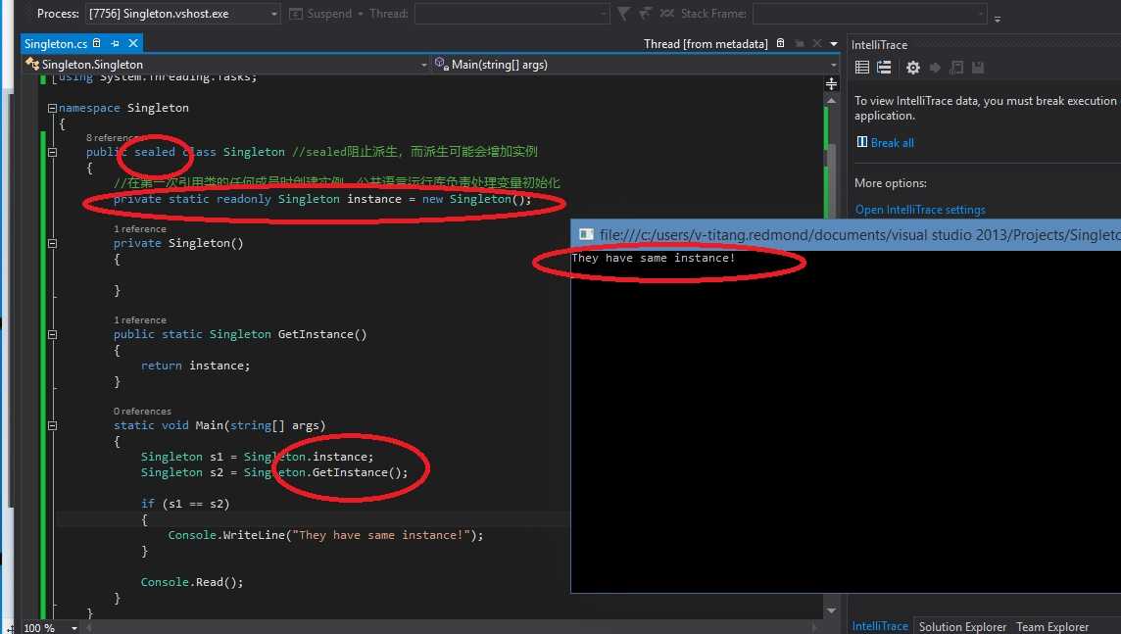Viewport: 1121px width, 634px height.
Task: Collapse the namespace Singleton block
Action: [52, 108]
